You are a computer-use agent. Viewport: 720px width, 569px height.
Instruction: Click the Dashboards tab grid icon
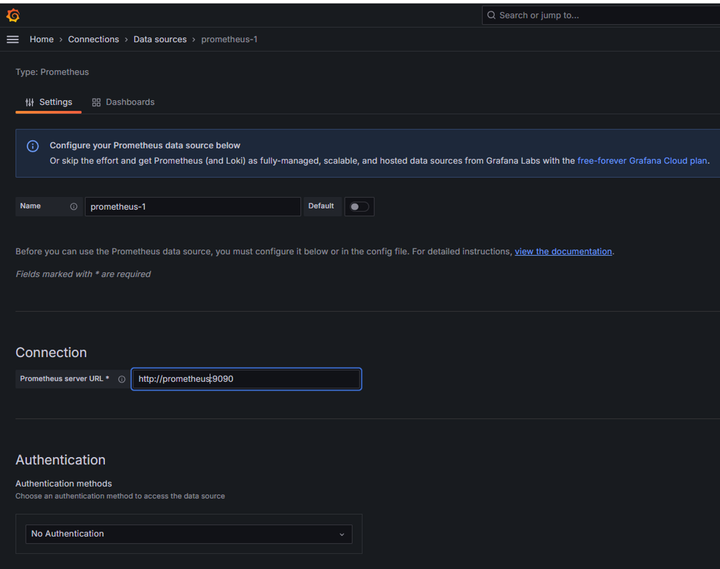pos(96,102)
